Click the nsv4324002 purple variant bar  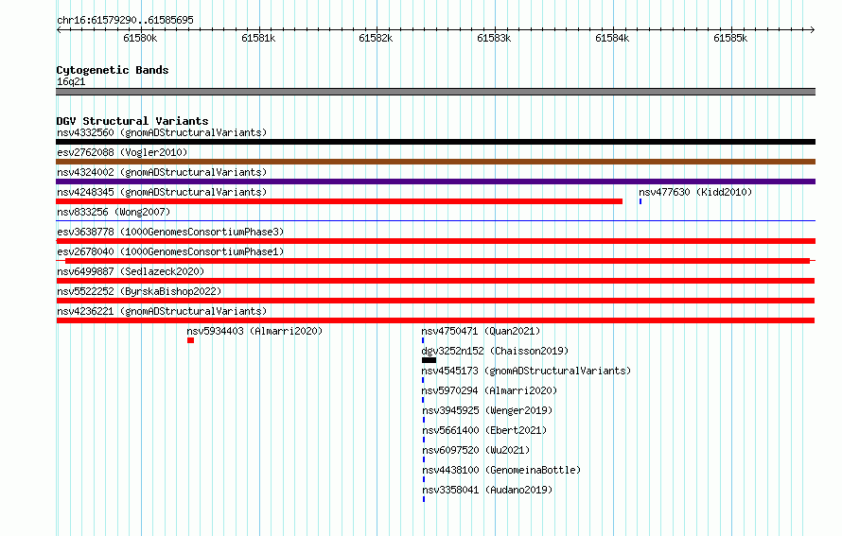click(435, 182)
